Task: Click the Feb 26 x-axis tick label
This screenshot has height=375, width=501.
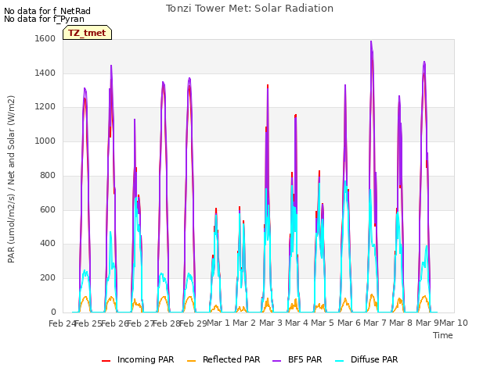Action: [x=114, y=323]
